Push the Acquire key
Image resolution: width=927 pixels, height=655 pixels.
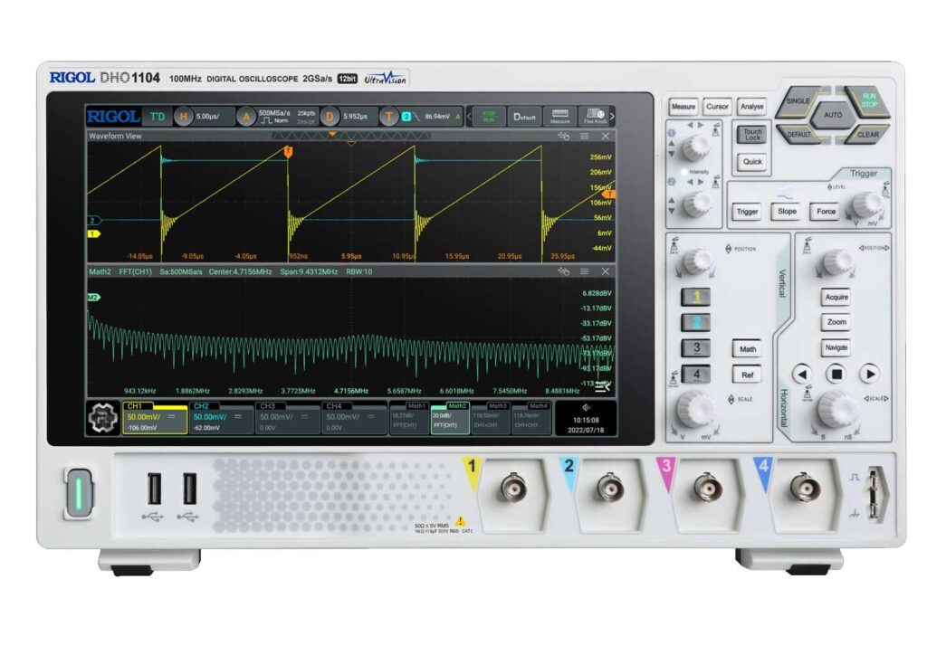pyautogui.click(x=836, y=297)
